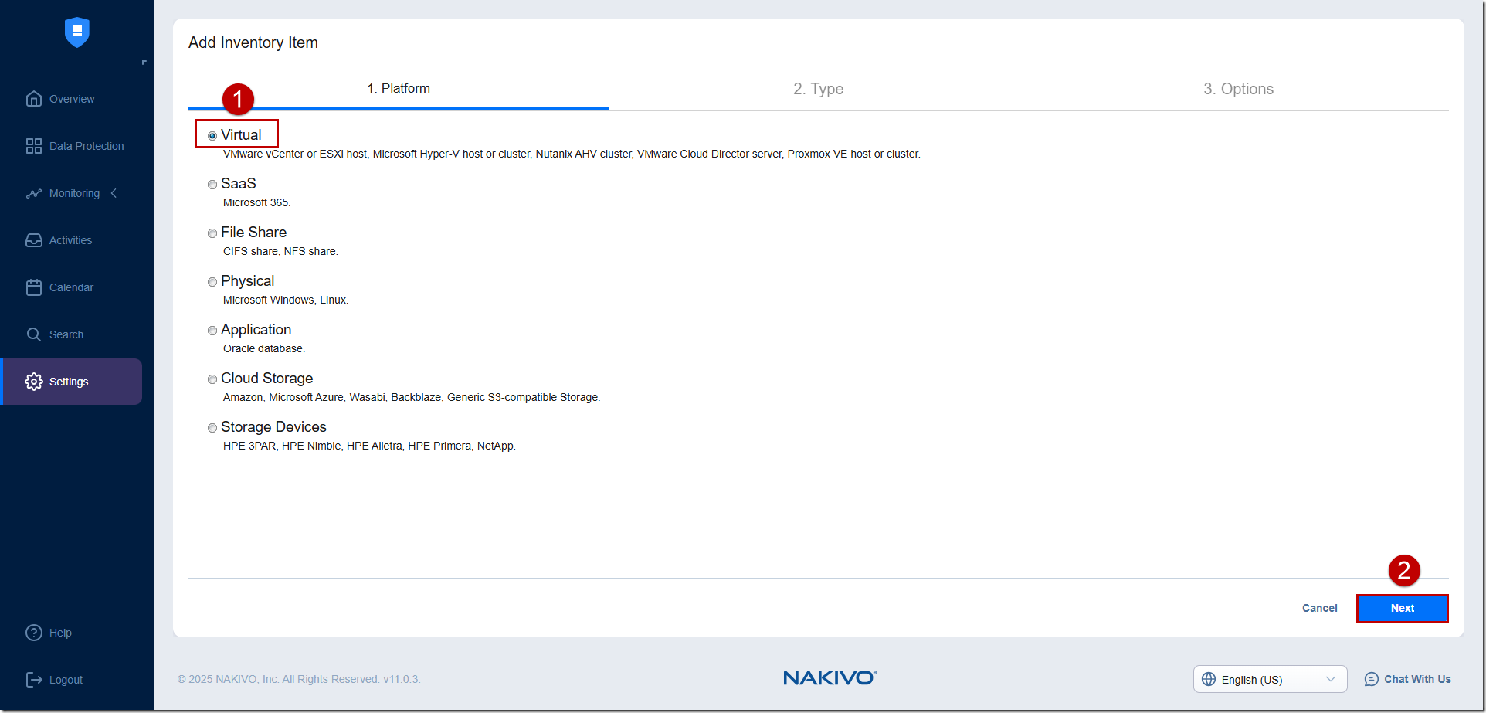Image resolution: width=1486 pixels, height=713 pixels.
Task: Click the Settings gear icon
Action: (34, 382)
